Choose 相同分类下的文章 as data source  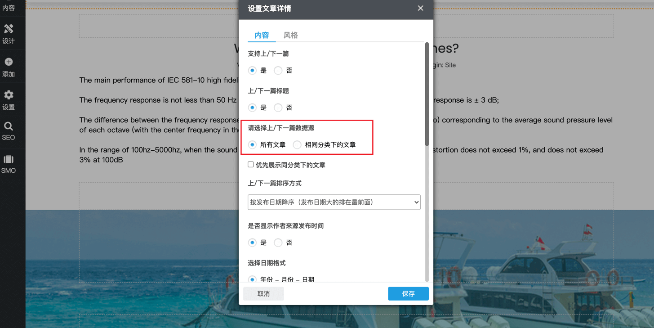[297, 145]
